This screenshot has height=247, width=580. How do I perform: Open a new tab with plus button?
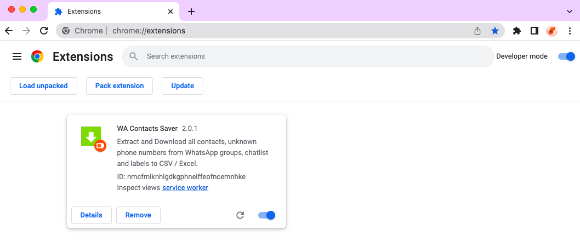pyautogui.click(x=191, y=12)
